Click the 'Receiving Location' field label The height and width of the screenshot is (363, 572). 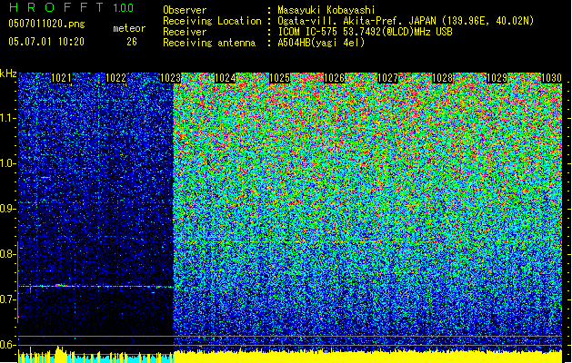[212, 21]
